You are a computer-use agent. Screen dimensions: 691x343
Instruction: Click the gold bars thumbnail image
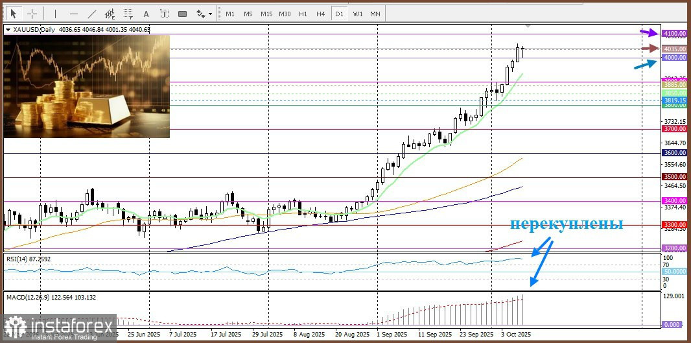pyautogui.click(x=87, y=87)
